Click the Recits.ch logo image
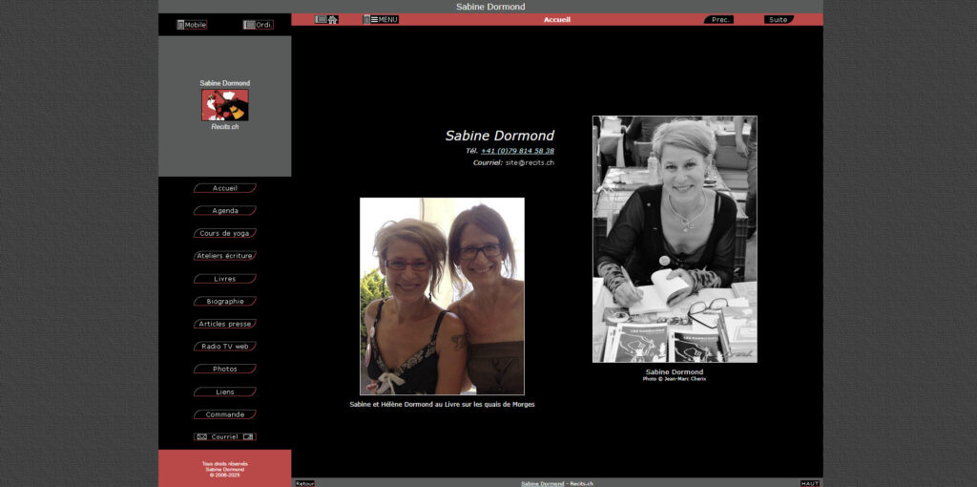This screenshot has width=977, height=487. [x=224, y=105]
